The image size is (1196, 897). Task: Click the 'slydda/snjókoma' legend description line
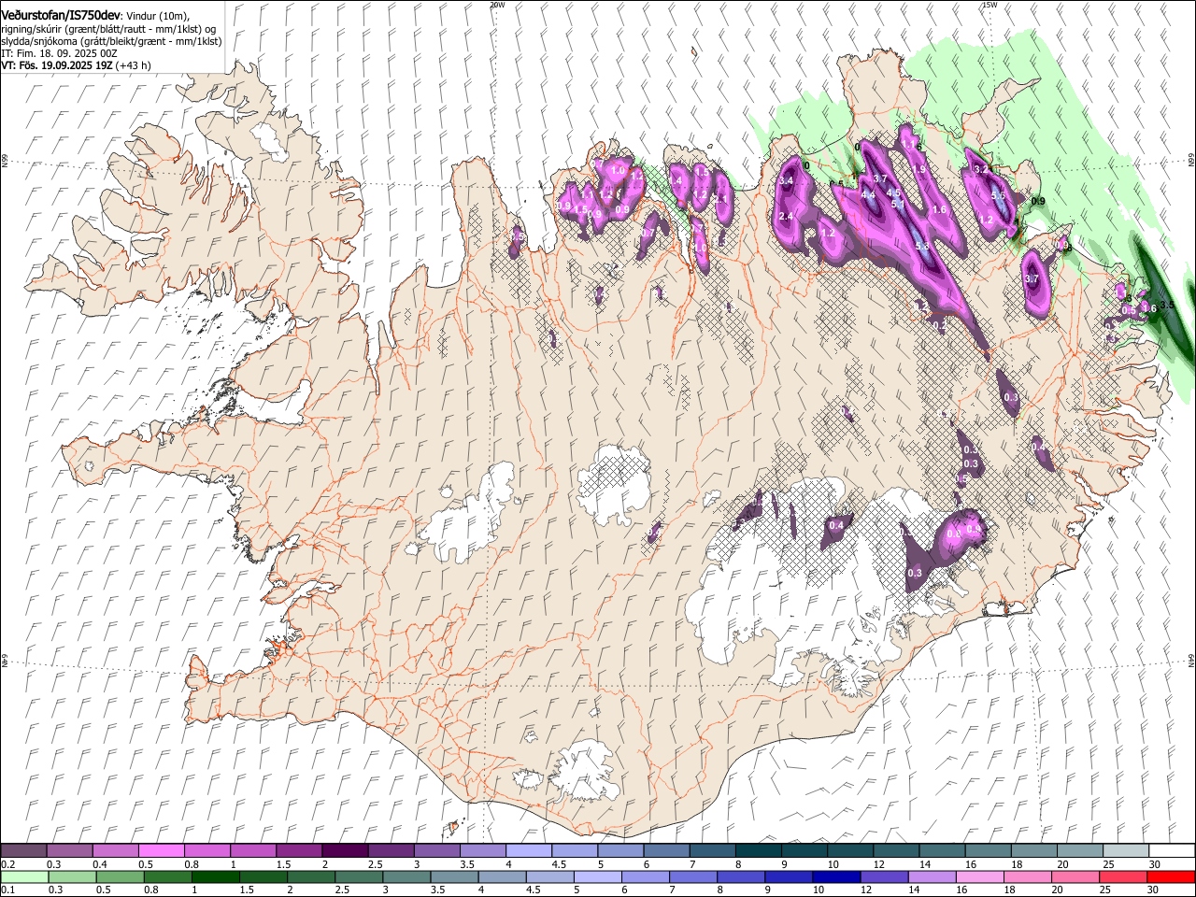(x=111, y=41)
